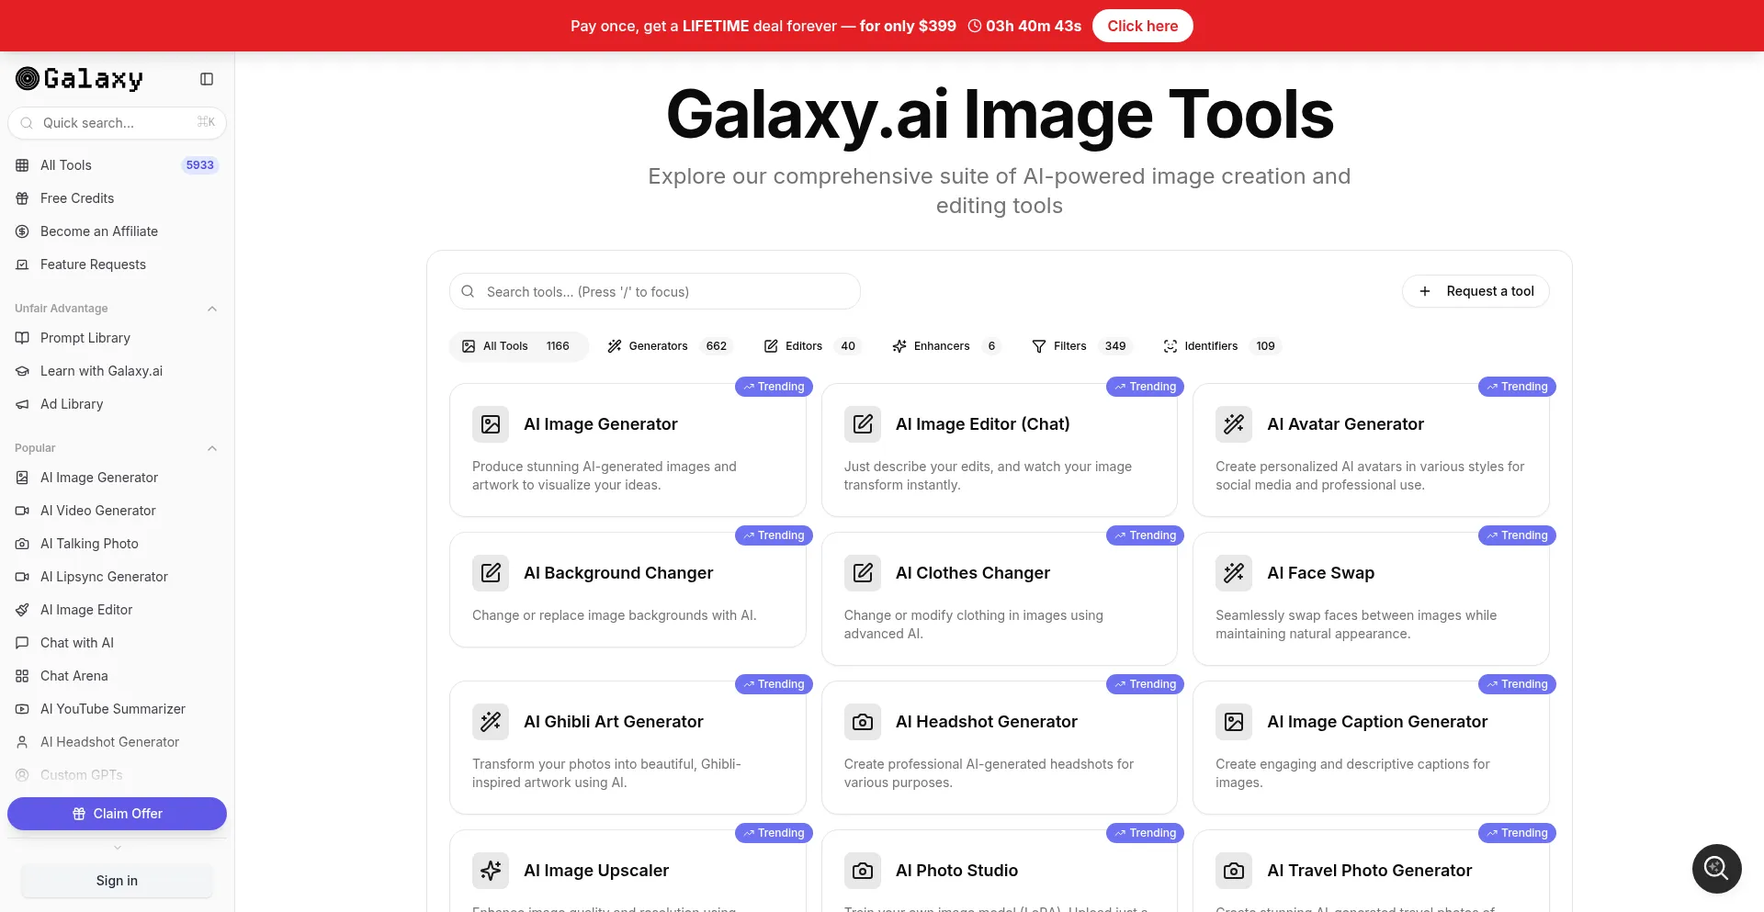Focus the Quick search field

(118, 123)
